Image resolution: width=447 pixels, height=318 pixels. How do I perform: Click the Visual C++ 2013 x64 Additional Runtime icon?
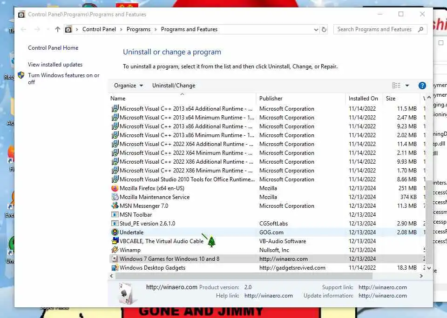pos(115,109)
